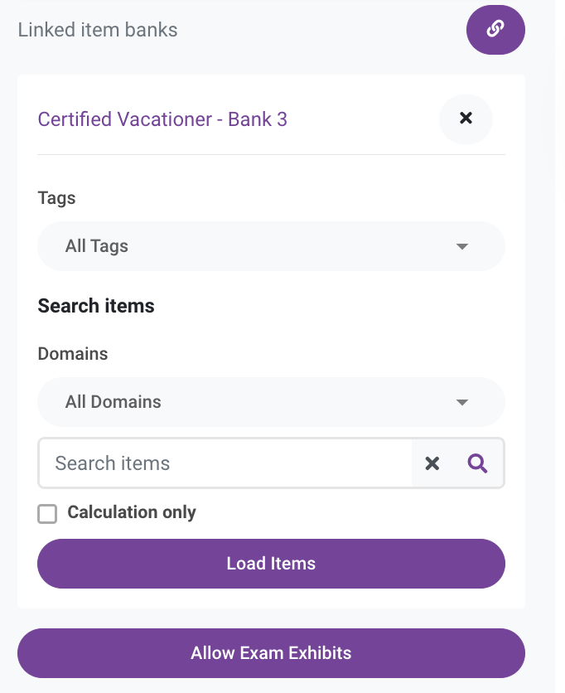Select the 'All Tags' text in Tags combo
565x693 pixels.
click(96, 246)
